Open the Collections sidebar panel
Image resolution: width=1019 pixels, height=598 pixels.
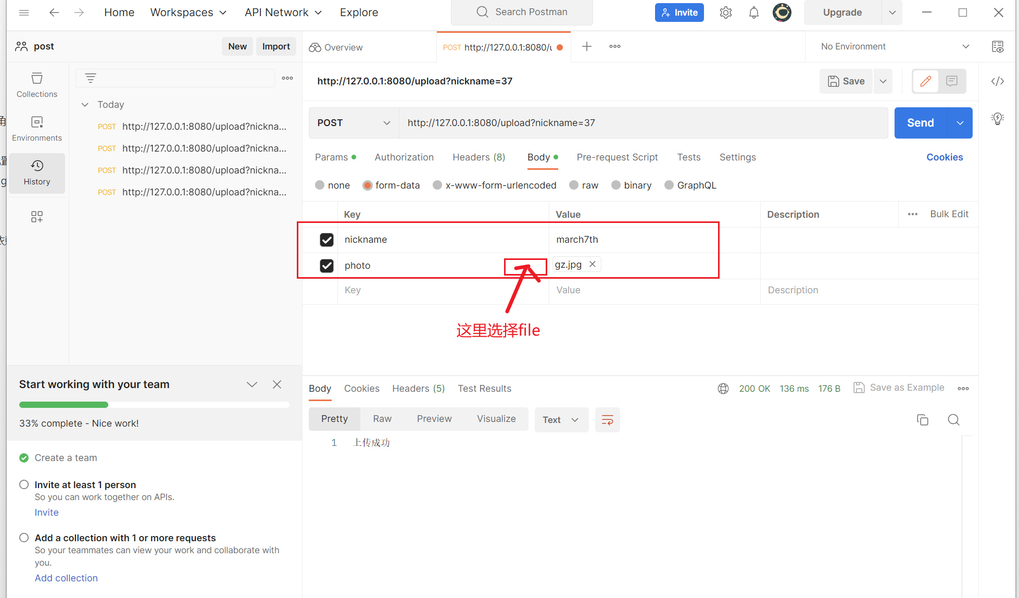pyautogui.click(x=37, y=85)
